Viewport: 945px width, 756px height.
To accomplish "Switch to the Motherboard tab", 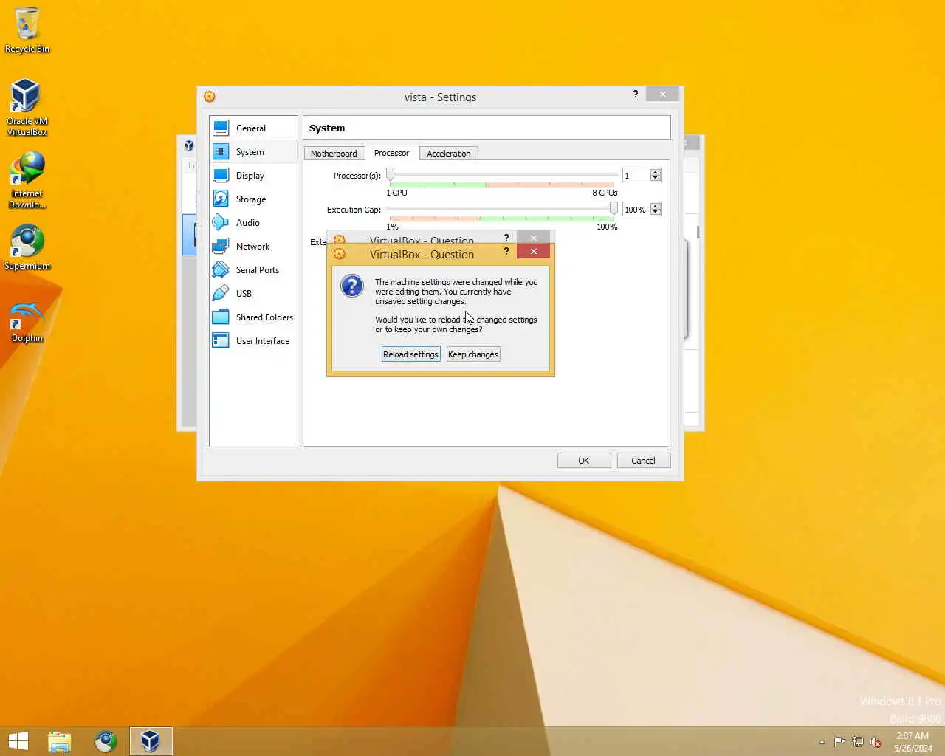I will 334,154.
